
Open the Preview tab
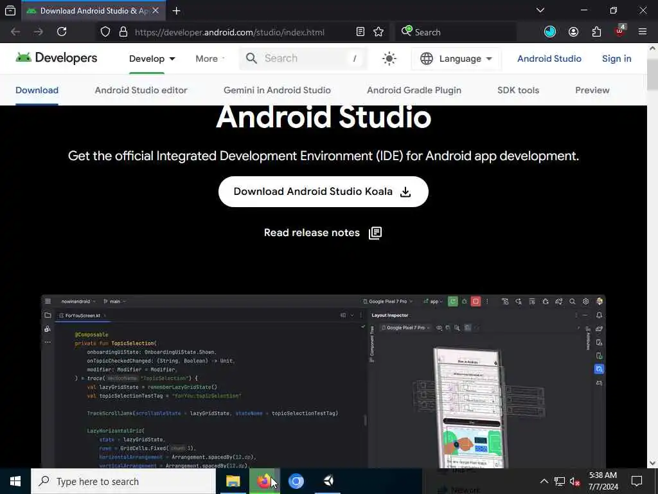tap(592, 90)
